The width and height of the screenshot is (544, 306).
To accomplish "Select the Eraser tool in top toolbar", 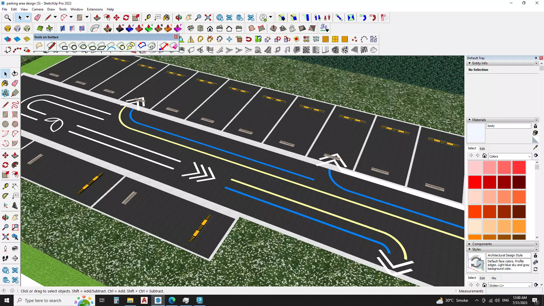I will point(37,18).
